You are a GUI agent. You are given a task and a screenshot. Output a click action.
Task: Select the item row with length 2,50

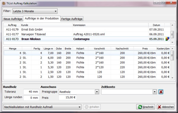[87, 72]
